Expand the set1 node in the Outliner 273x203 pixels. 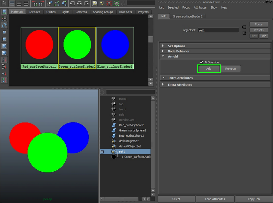tap(102, 152)
